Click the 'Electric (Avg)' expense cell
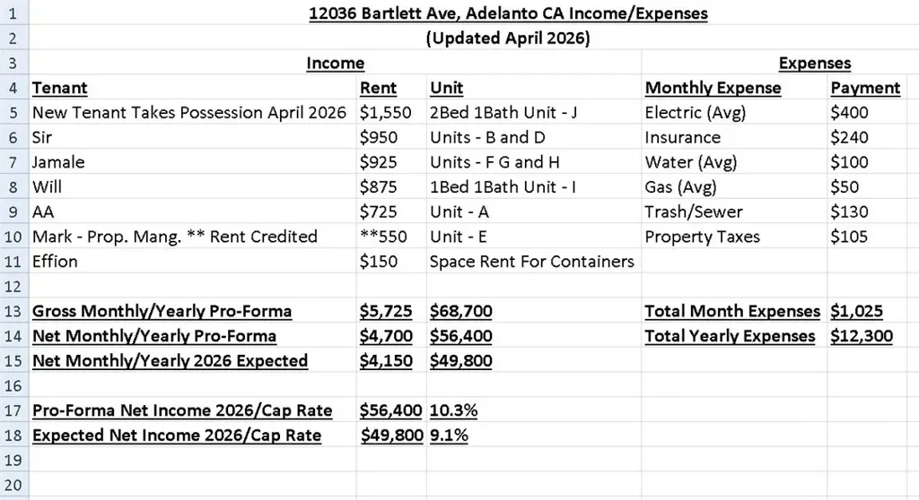Screen dimensions: 919x500 point(696,113)
